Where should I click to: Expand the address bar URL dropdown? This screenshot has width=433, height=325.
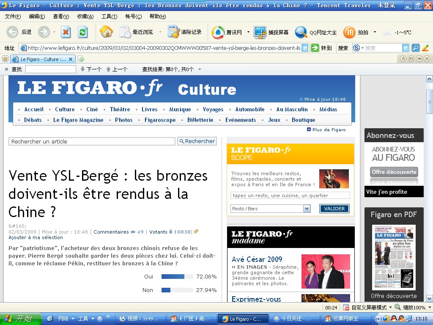pos(305,48)
